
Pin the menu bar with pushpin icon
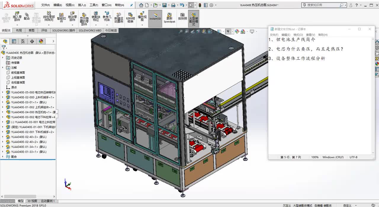click(x=131, y=5)
